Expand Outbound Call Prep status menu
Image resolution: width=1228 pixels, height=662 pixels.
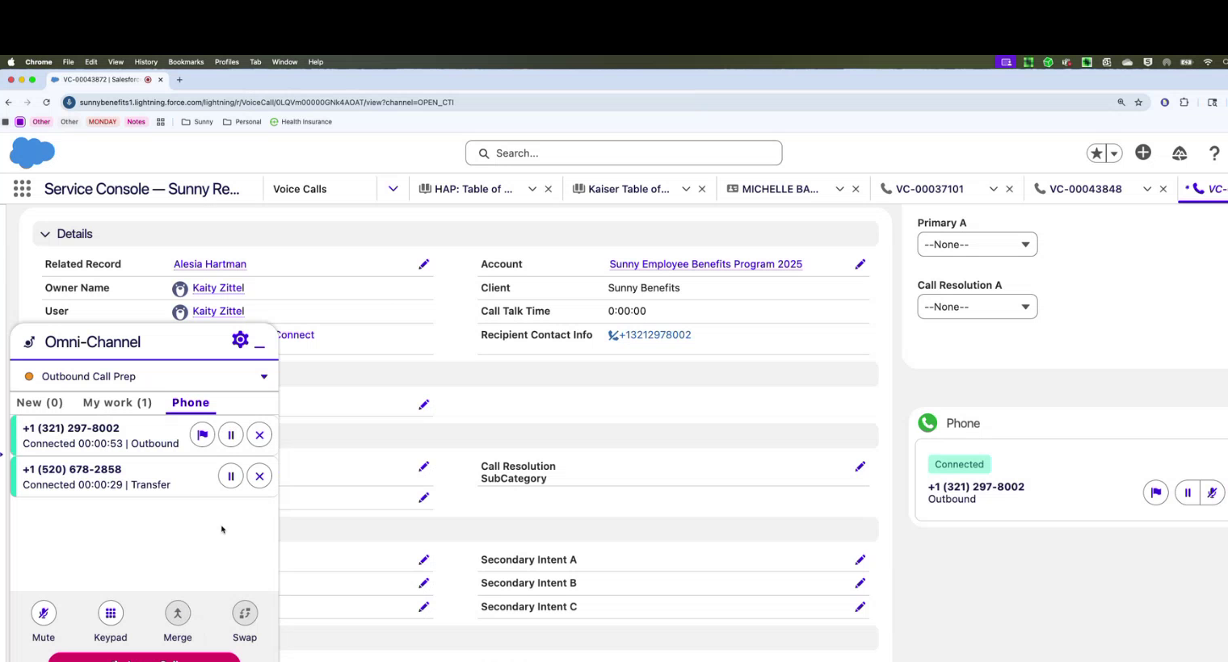(x=263, y=376)
